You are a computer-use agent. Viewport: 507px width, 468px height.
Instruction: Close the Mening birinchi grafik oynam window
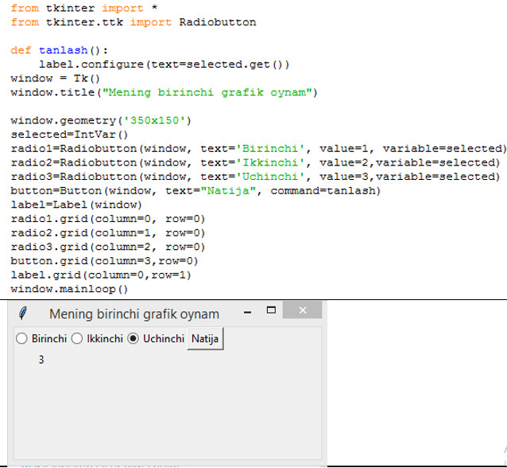(302, 310)
